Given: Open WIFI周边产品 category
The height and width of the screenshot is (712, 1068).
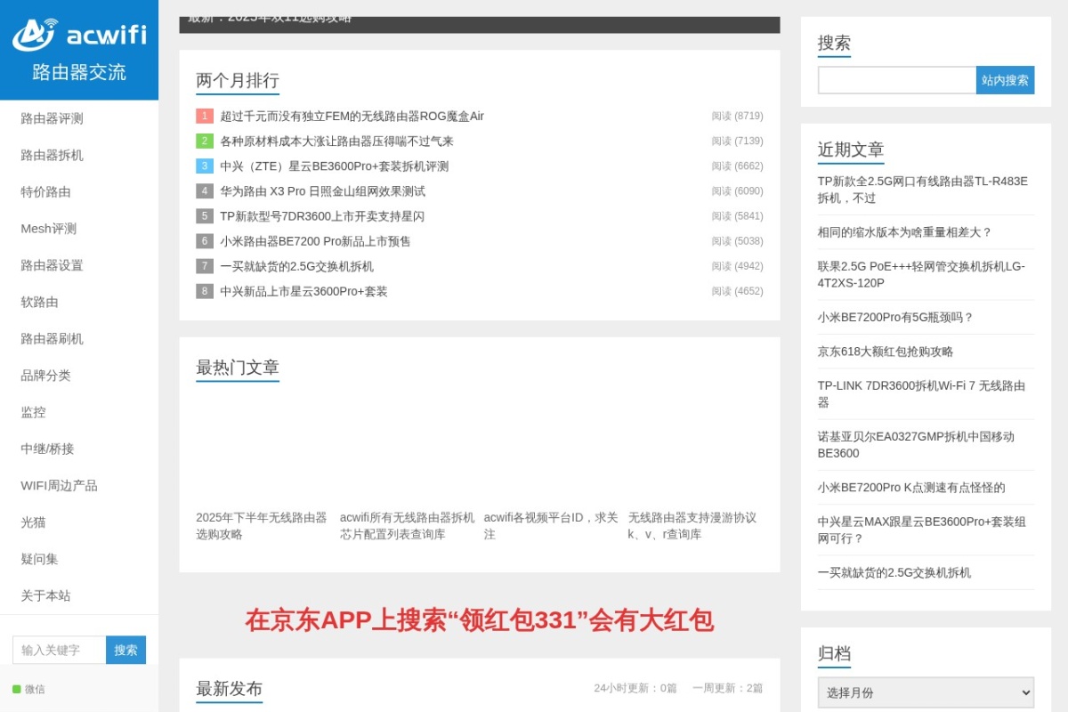Looking at the screenshot, I should [x=59, y=486].
